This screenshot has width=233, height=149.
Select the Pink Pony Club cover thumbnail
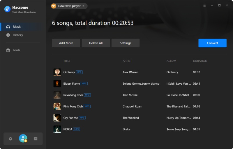point(57,106)
